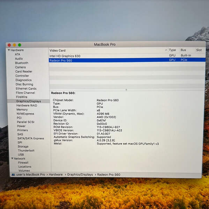Click the PCIe Lane Width value x8
The height and width of the screenshot is (209, 209).
tap(98, 110)
